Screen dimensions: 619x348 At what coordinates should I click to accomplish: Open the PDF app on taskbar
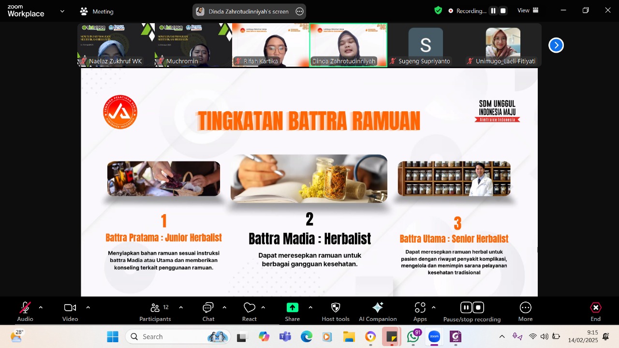pyautogui.click(x=456, y=336)
